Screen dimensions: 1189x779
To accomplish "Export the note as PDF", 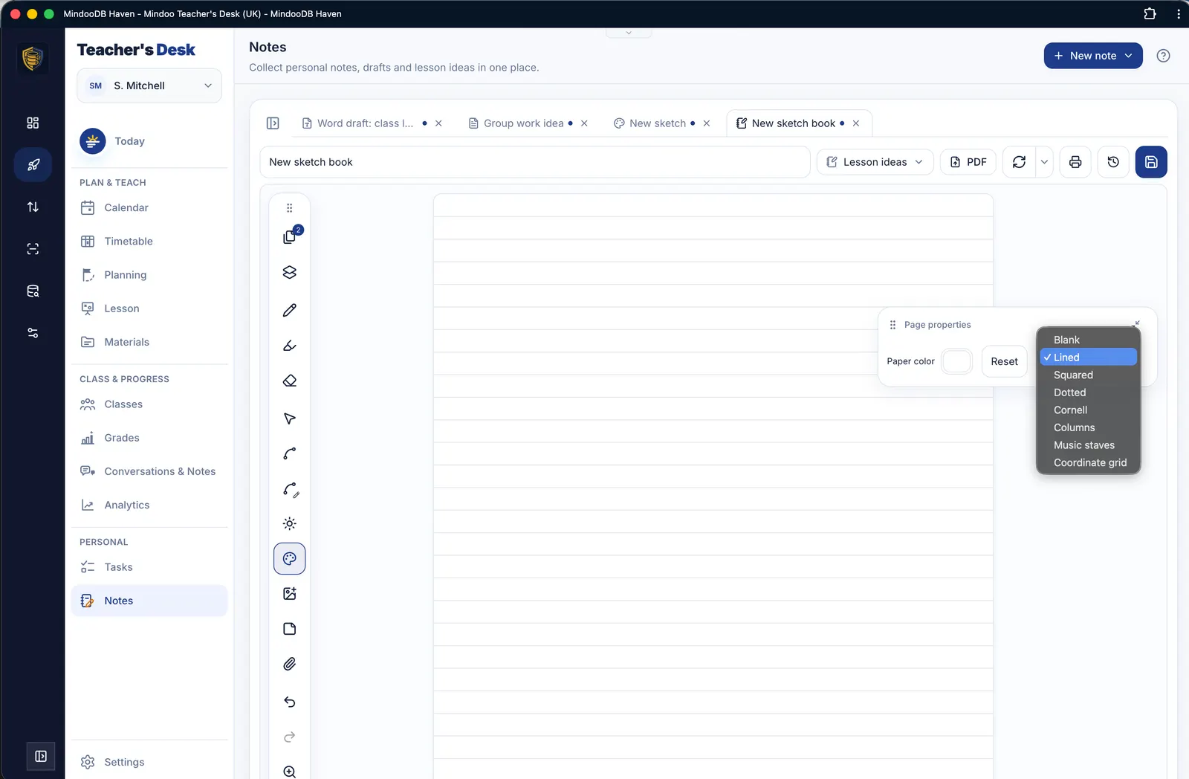I will click(x=968, y=162).
